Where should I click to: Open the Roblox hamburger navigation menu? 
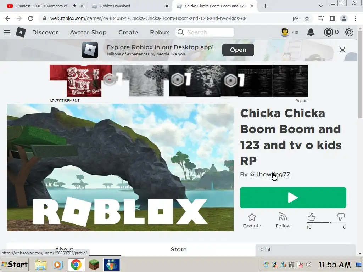(x=7, y=32)
